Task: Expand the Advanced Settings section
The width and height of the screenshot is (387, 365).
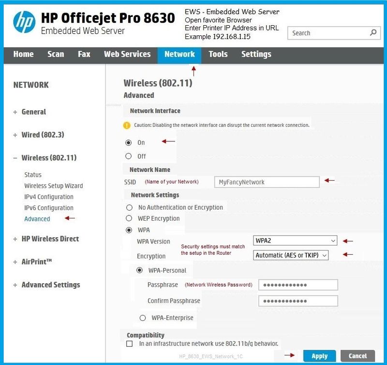Action: click(15, 285)
